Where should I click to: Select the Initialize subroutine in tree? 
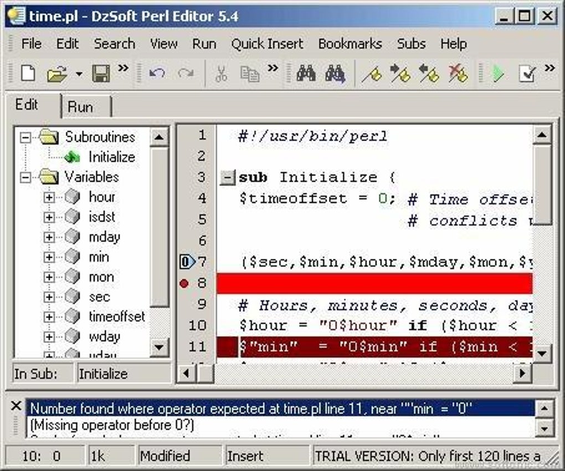pyautogui.click(x=112, y=157)
